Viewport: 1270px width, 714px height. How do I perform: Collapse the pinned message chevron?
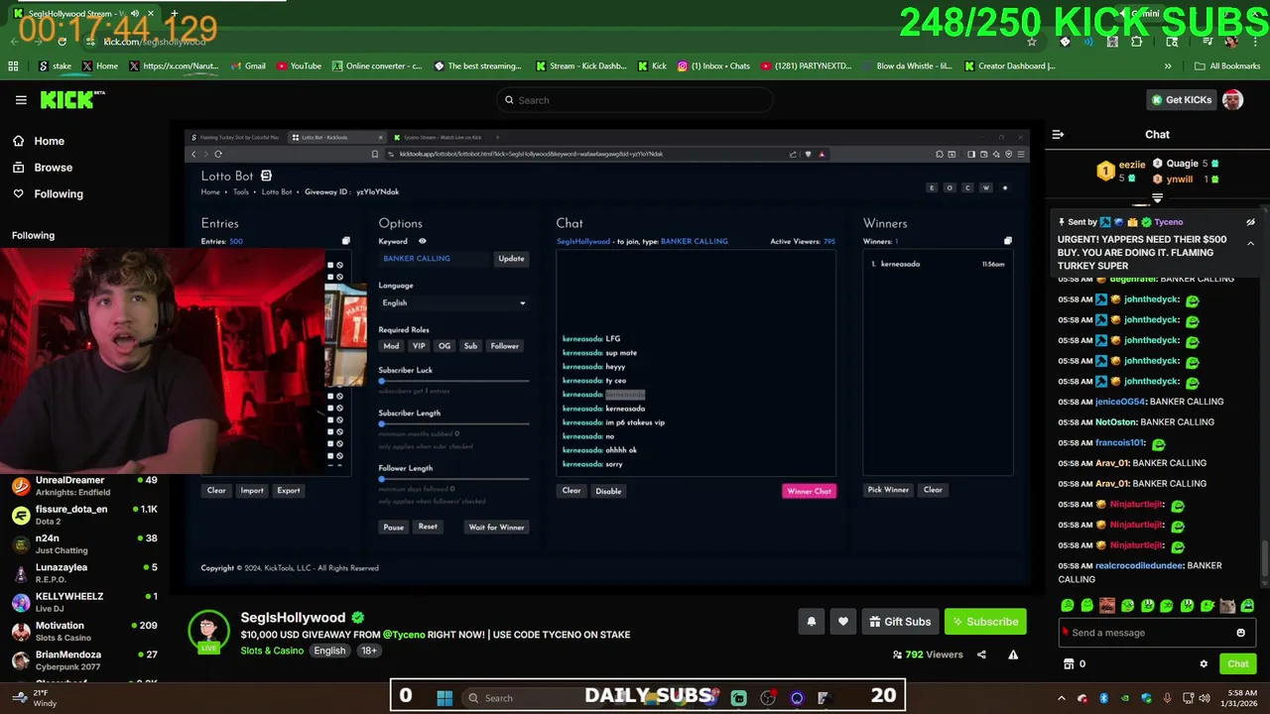(1250, 243)
